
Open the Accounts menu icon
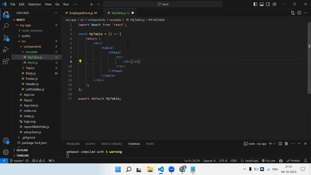[x=6, y=140]
